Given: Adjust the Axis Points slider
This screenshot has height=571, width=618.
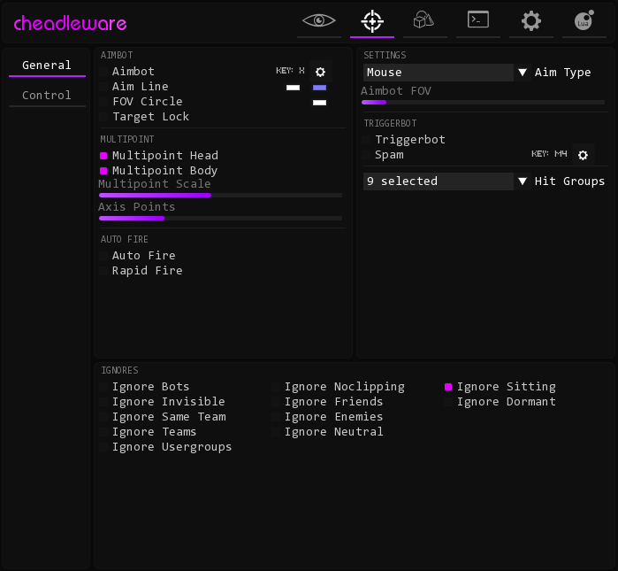Looking at the screenshot, I should [x=220, y=218].
